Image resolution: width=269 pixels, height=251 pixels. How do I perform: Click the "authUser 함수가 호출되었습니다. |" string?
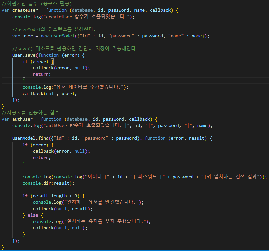86,126
